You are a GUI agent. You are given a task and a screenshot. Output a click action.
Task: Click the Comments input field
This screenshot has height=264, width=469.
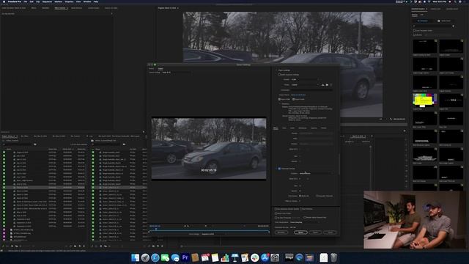click(x=311, y=90)
